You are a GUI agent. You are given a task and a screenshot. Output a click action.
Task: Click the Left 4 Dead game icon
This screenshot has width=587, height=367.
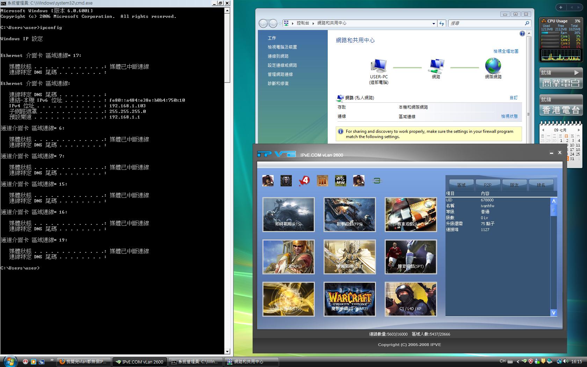(304, 181)
